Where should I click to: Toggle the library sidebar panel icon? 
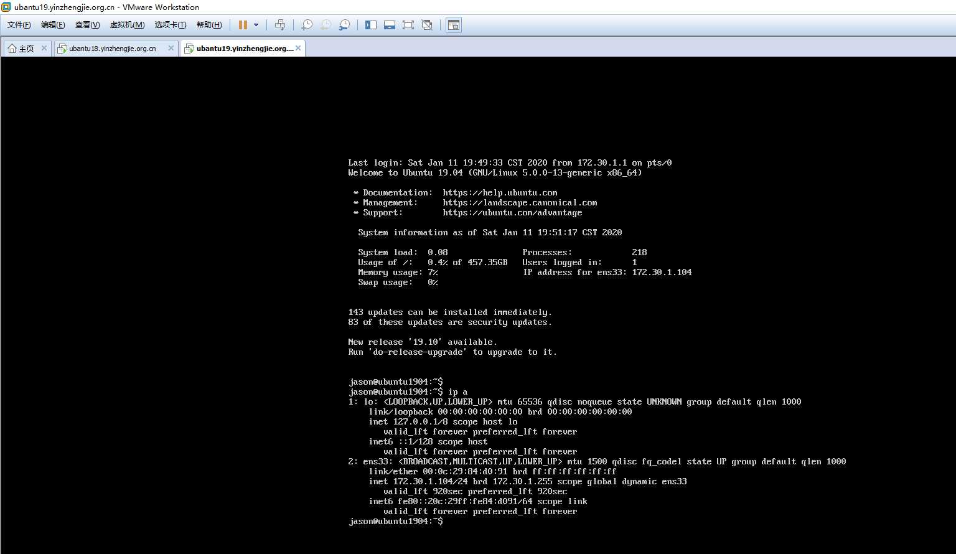[371, 25]
